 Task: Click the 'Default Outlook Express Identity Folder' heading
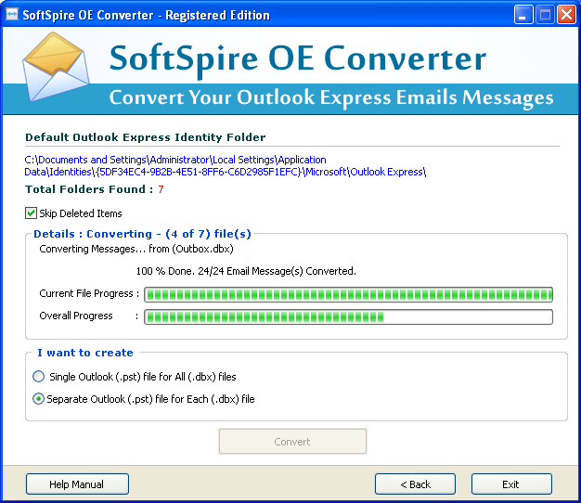pos(145,137)
